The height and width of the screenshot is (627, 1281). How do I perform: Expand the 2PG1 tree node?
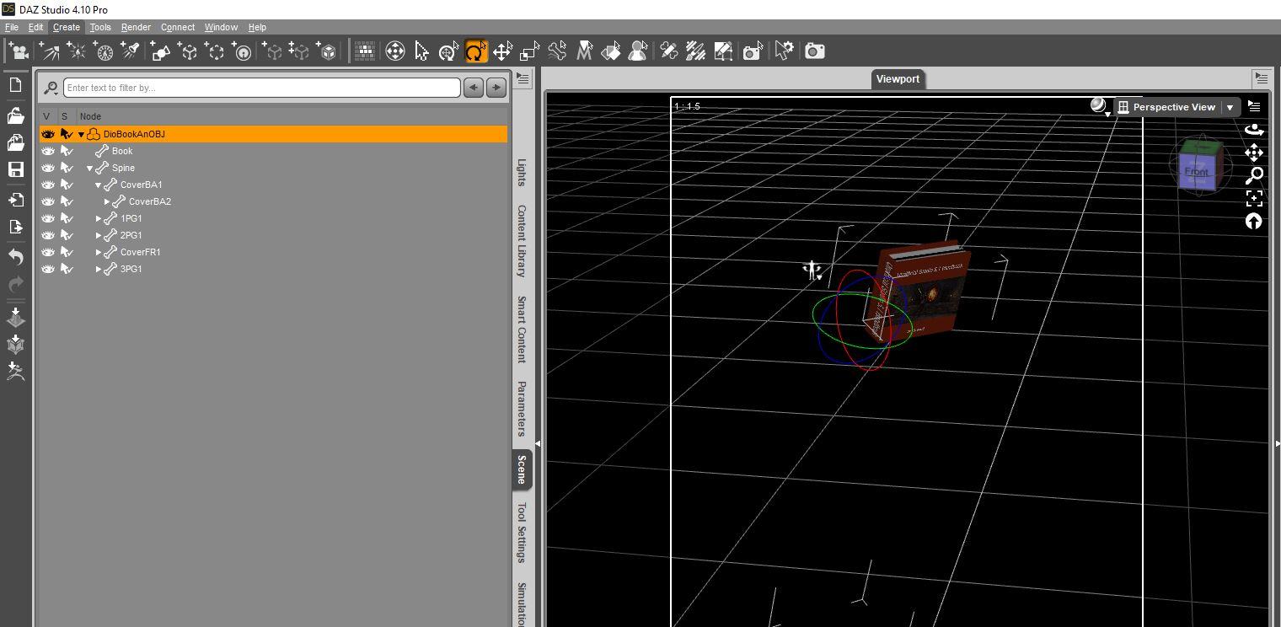tap(99, 235)
